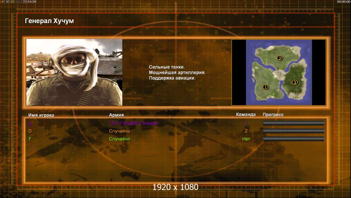
Task: Click the '1920 x 1080' resolution label
Action: tap(175, 187)
